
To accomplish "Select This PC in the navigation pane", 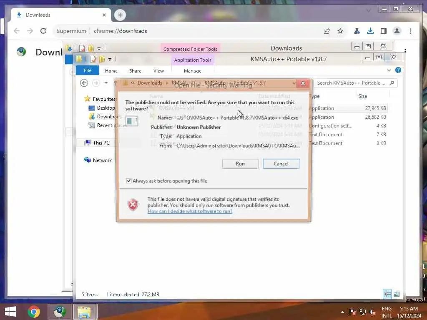I will coord(97,142).
